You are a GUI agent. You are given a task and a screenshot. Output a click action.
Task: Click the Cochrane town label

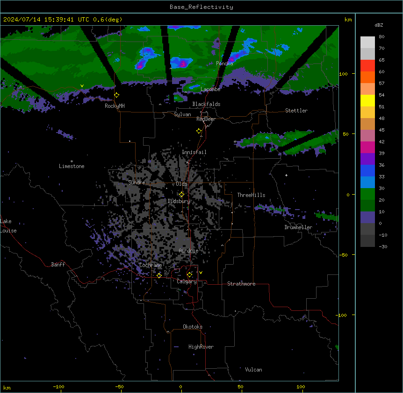(151, 265)
